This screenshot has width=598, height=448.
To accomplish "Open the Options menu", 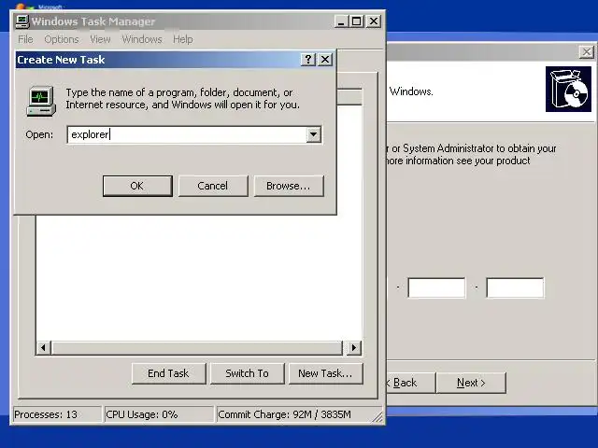I will pos(62,39).
